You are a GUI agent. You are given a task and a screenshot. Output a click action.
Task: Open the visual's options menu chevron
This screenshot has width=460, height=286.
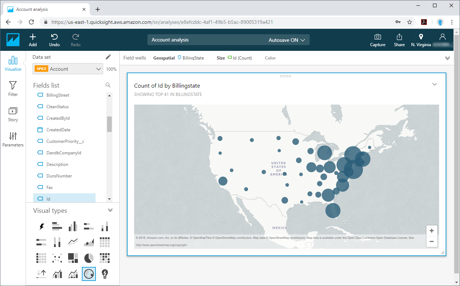[434, 84]
